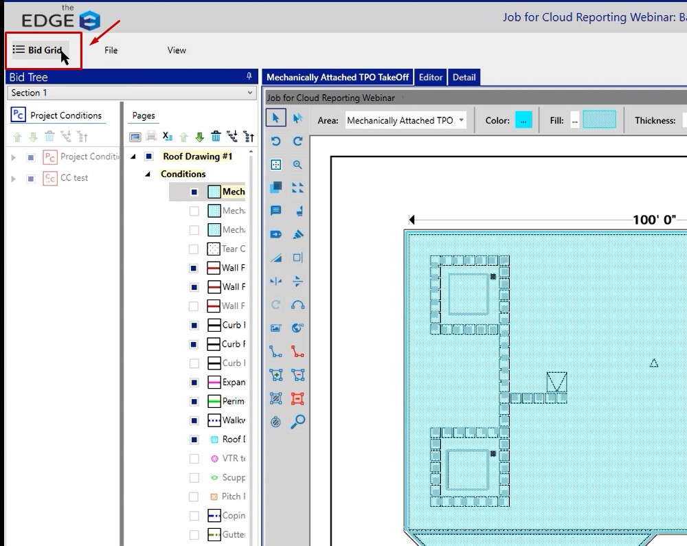Click the delete trash icon in Pages toolbar
687x546 pixels.
pos(216,136)
